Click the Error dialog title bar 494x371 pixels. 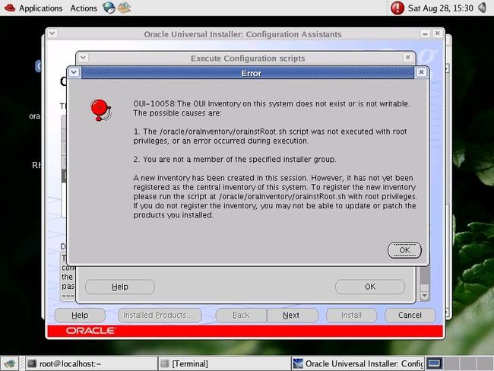[248, 73]
